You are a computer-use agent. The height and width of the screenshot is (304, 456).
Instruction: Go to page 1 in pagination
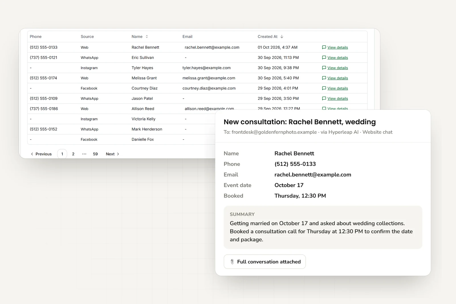(62, 154)
